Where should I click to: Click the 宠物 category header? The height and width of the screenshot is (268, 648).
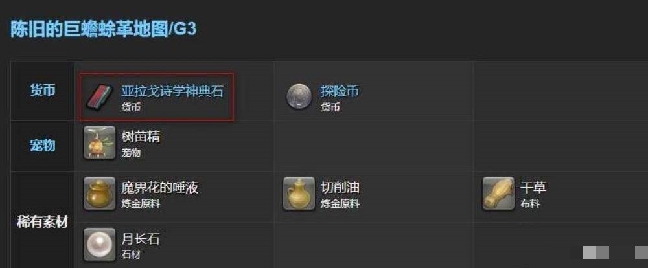(x=43, y=146)
